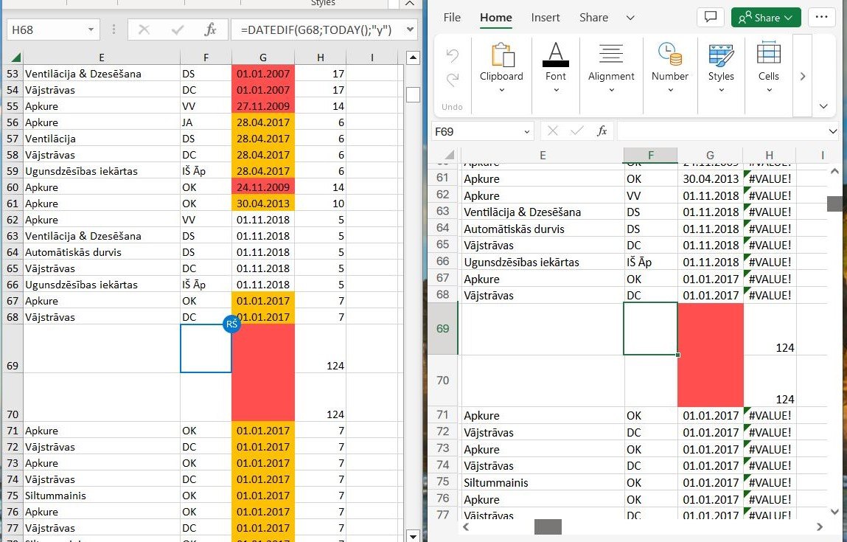847x542 pixels.
Task: Select column F header in right sheet
Action: (x=650, y=155)
